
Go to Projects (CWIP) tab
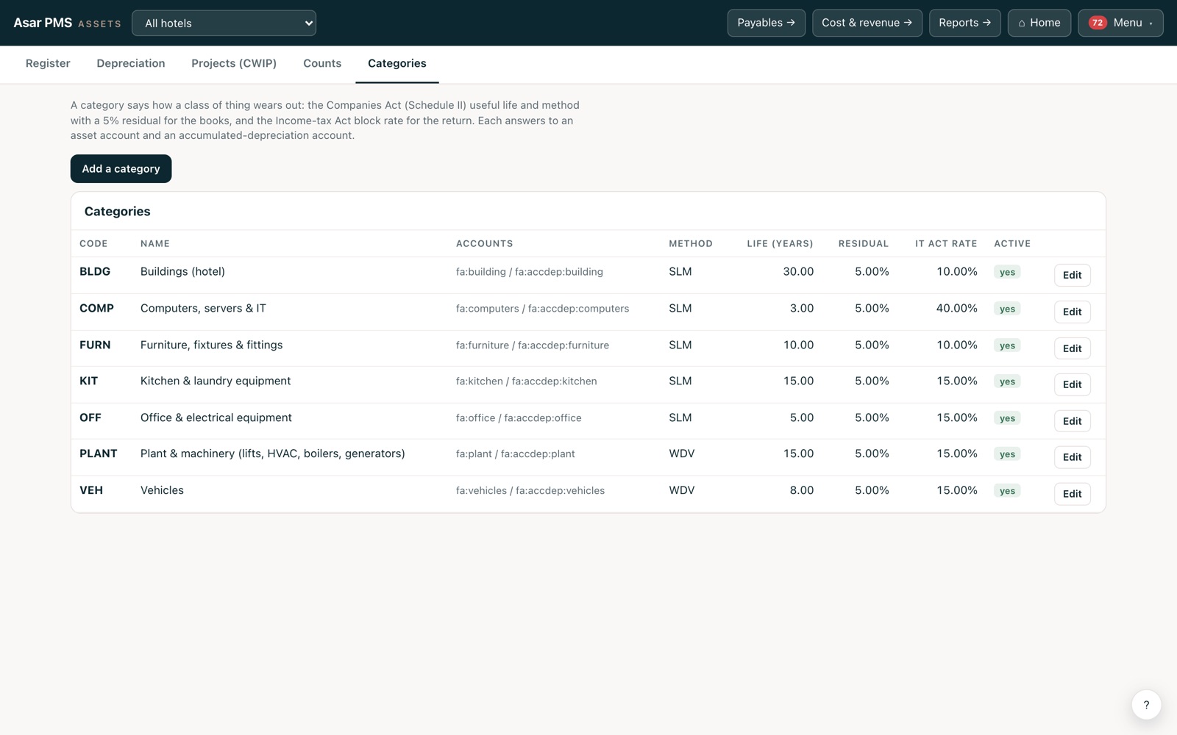234,63
